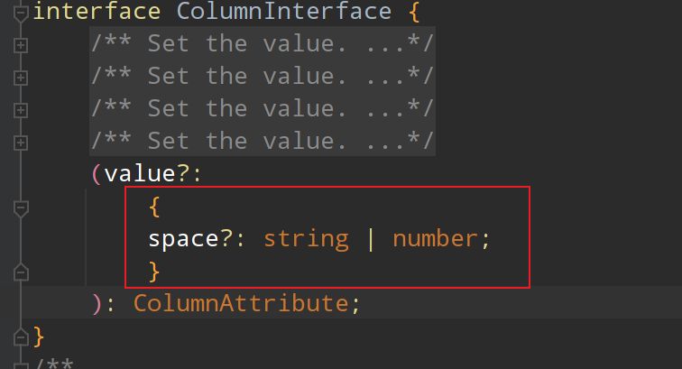The height and width of the screenshot is (369, 682).
Task: Collapse the ColumnInterface fold marker in gutter
Action: [21, 12]
